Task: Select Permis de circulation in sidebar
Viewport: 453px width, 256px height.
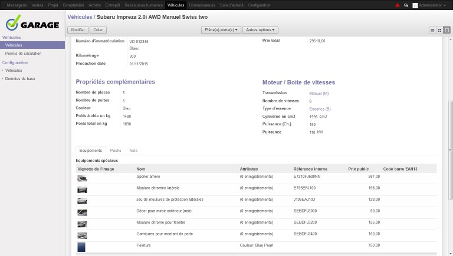Action: coord(23,53)
